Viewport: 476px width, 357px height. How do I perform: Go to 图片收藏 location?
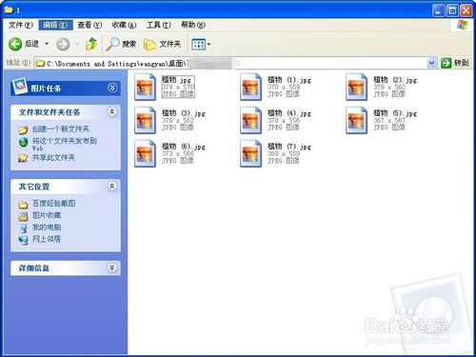pos(47,215)
